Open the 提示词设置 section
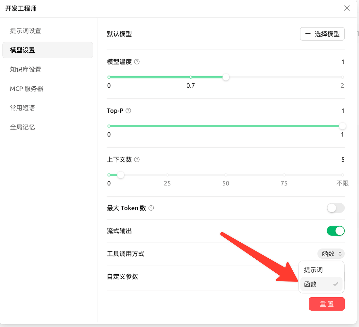 click(48, 31)
